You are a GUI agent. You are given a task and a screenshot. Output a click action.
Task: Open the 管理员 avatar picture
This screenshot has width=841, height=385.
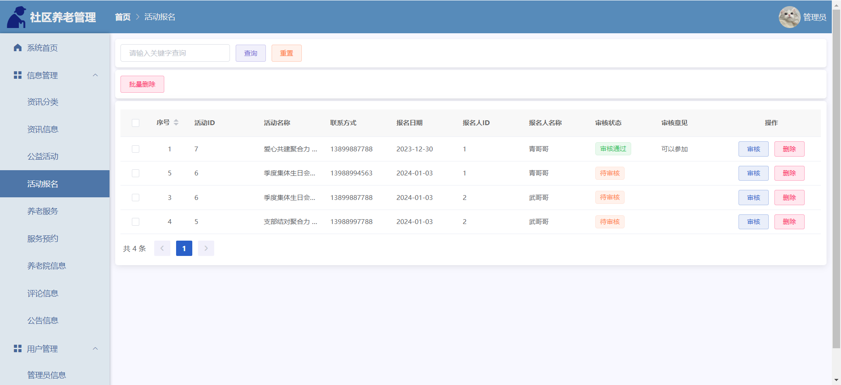click(789, 17)
